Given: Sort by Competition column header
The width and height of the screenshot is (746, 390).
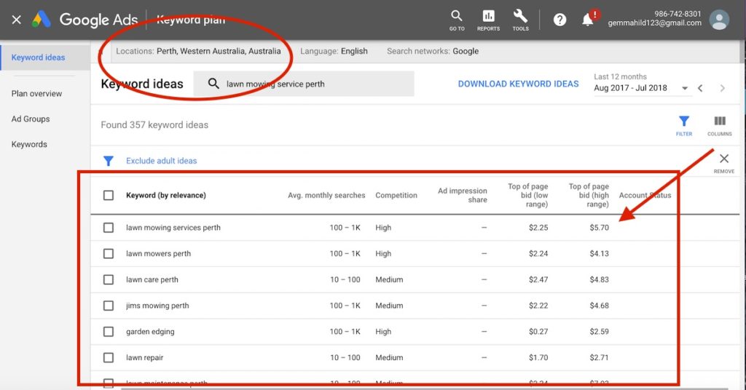Looking at the screenshot, I should (396, 195).
